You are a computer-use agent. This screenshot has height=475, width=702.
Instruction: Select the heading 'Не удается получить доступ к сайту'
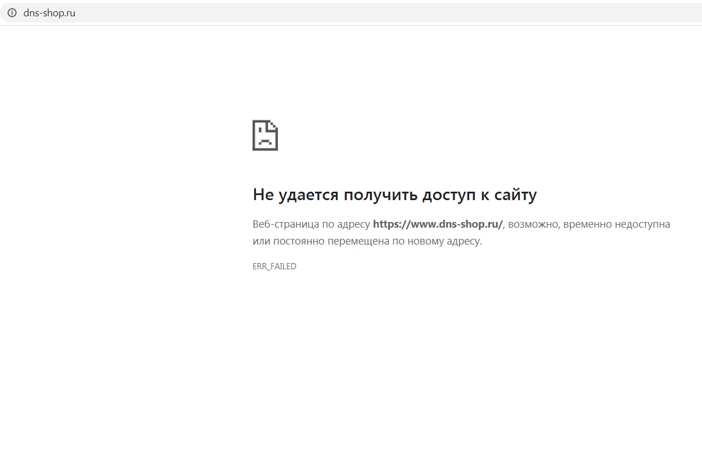[x=395, y=195]
